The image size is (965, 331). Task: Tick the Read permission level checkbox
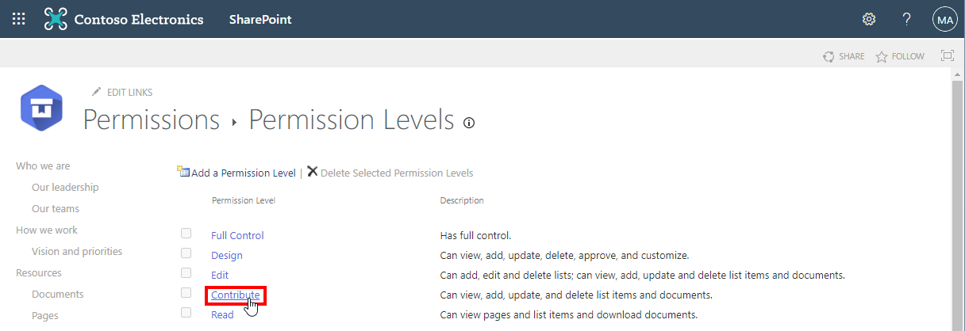[x=186, y=313]
